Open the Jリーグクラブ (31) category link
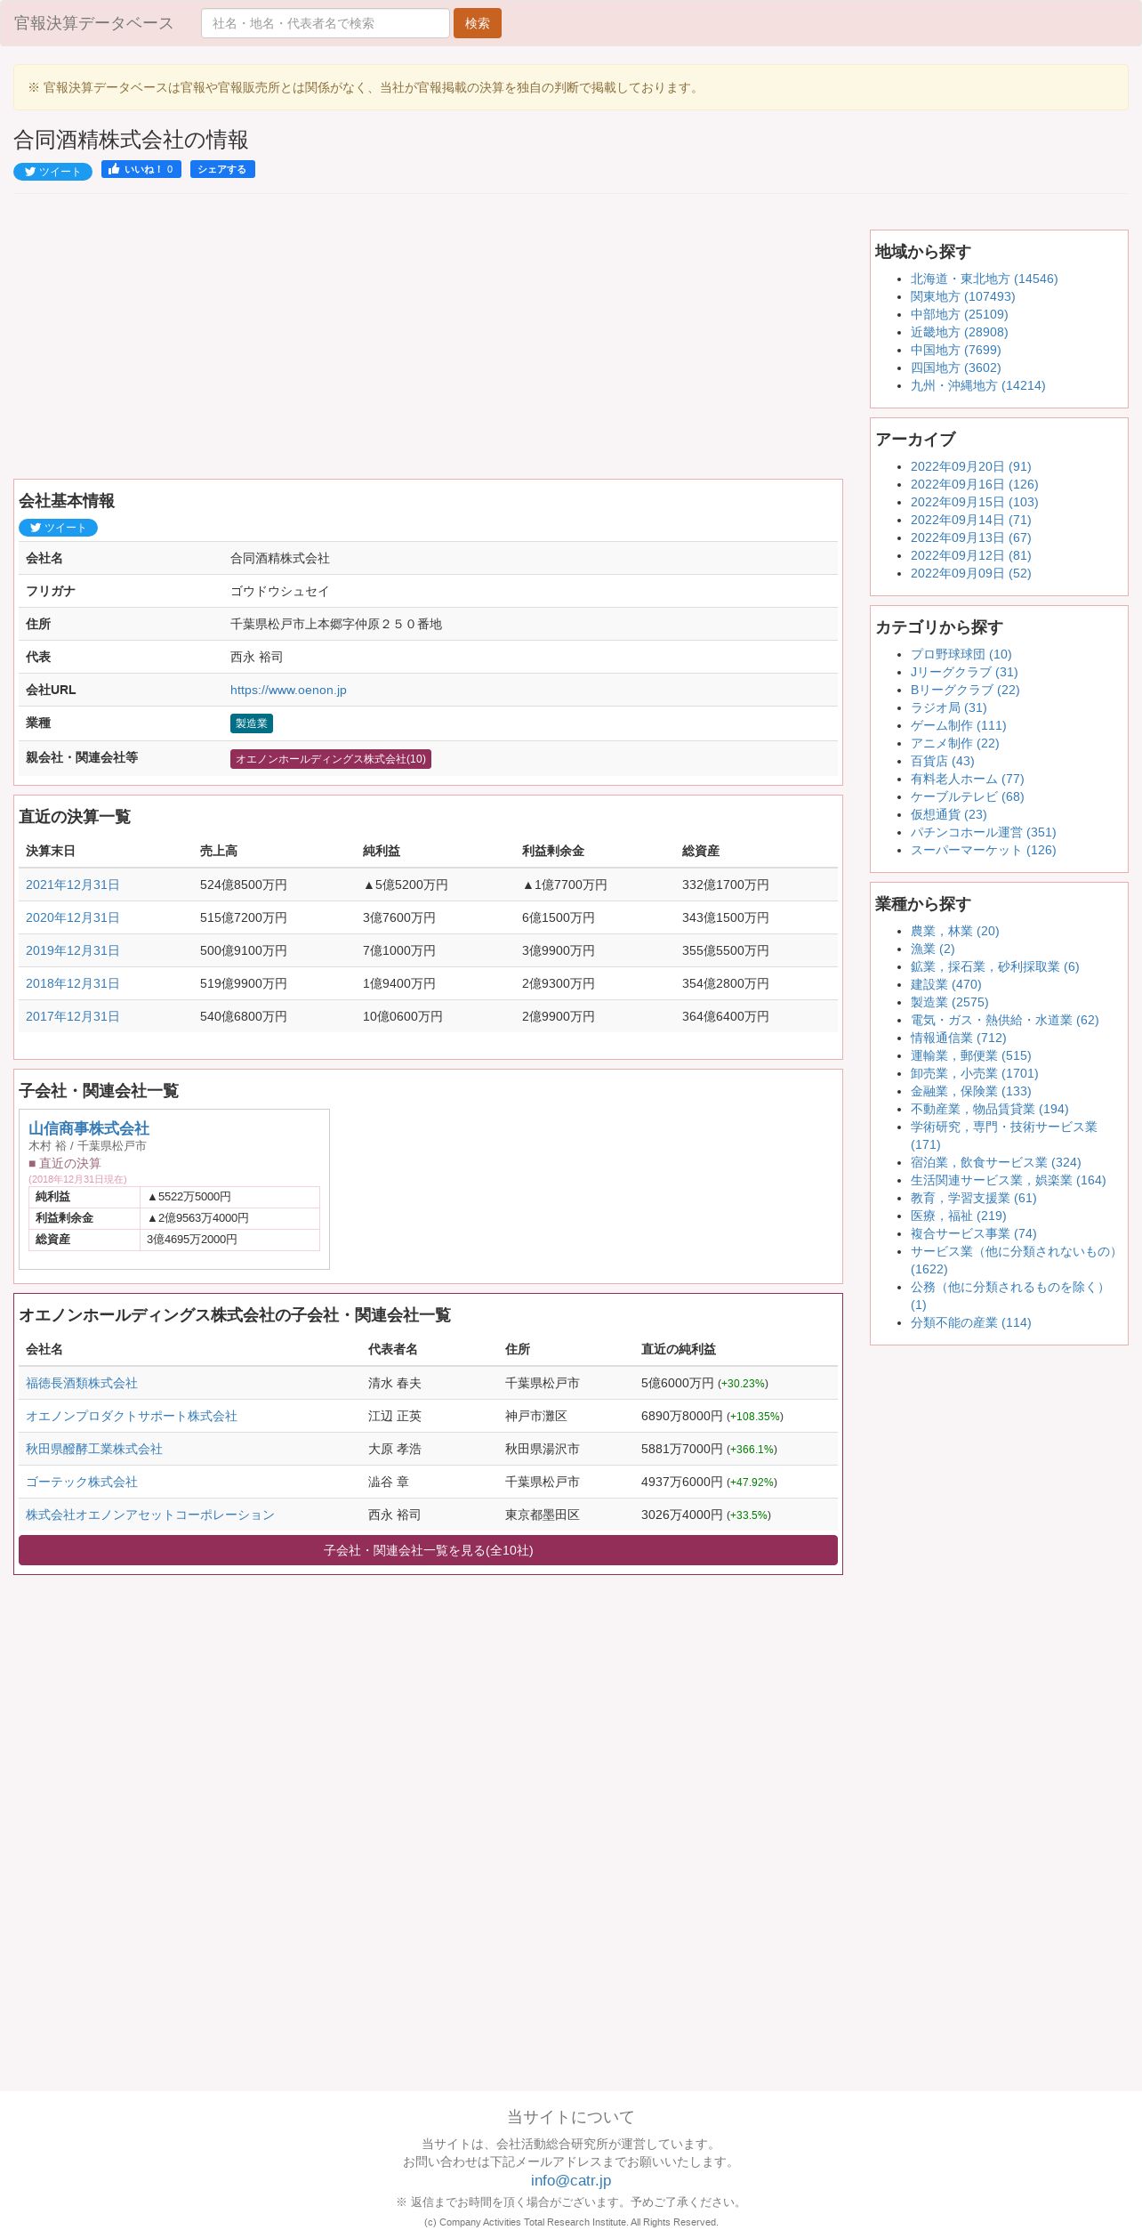The width and height of the screenshot is (1142, 2238). click(964, 672)
